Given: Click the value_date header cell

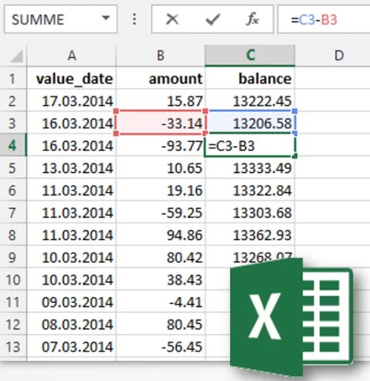Looking at the screenshot, I should coord(71,78).
